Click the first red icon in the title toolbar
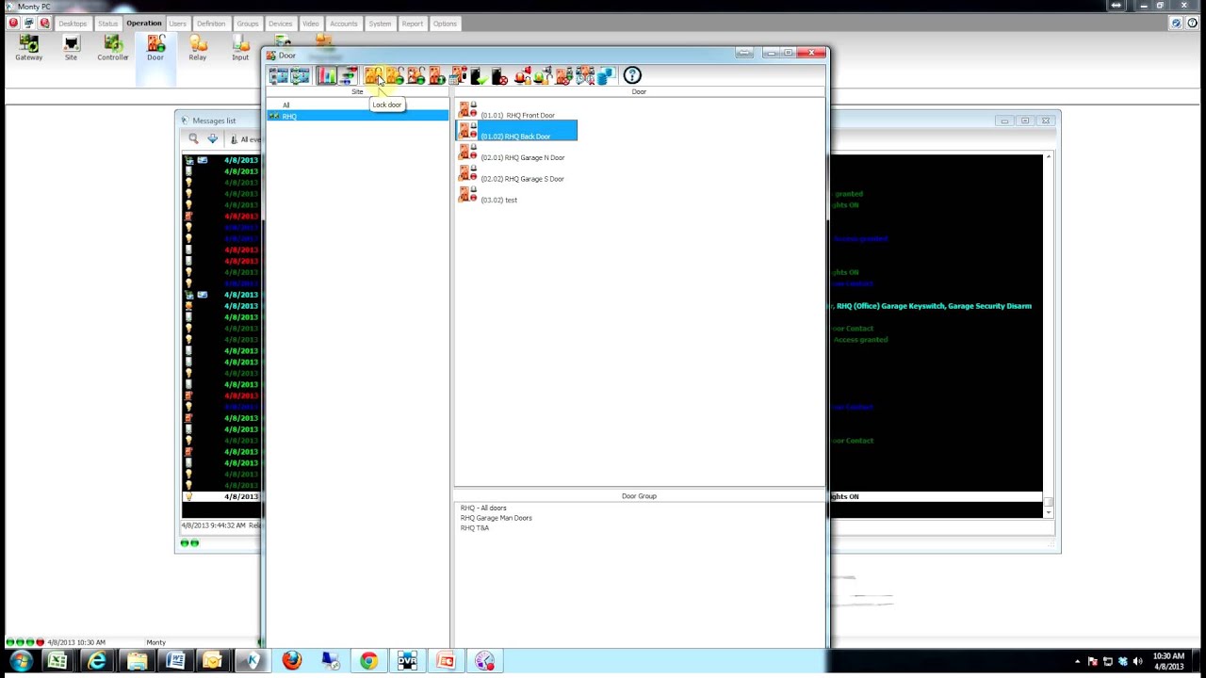Viewport: 1206px width, 678px height. (x=13, y=24)
